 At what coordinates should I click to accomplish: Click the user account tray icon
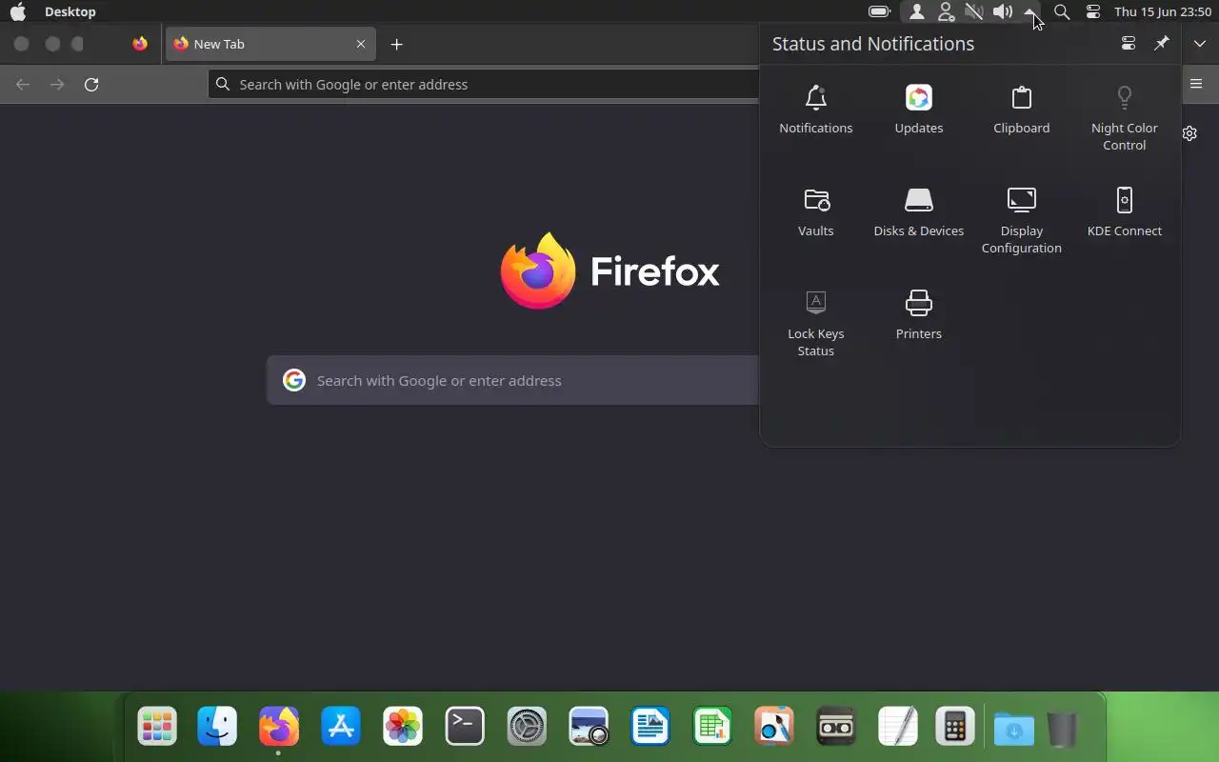916,12
